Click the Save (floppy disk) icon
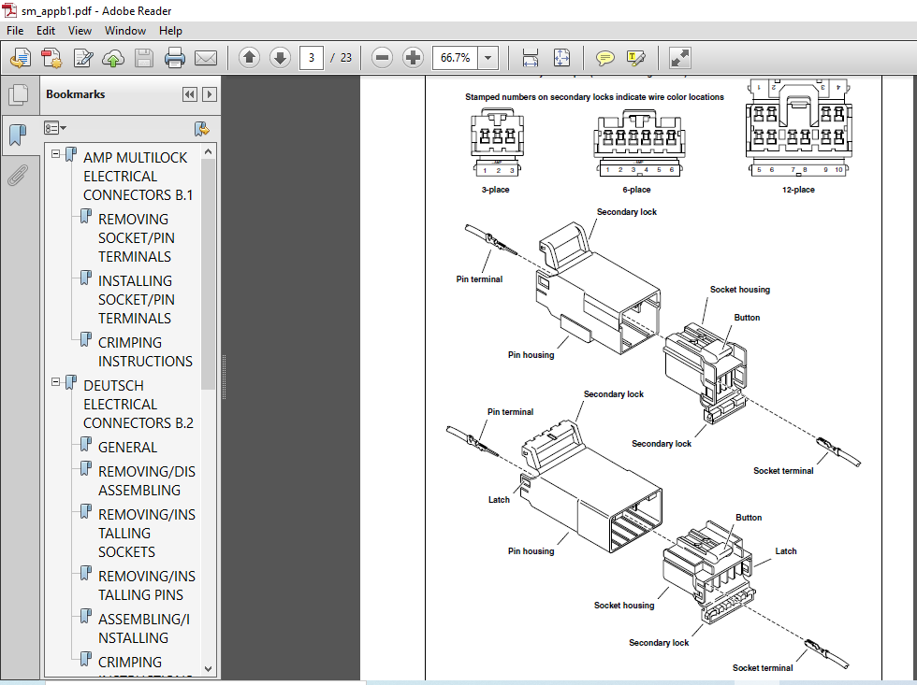This screenshot has width=917, height=685. coord(144,58)
